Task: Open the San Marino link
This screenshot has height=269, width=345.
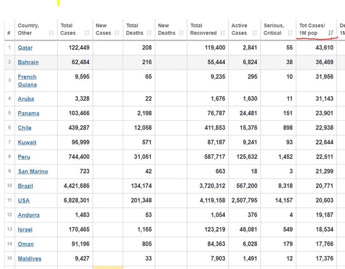Action: tap(33, 171)
